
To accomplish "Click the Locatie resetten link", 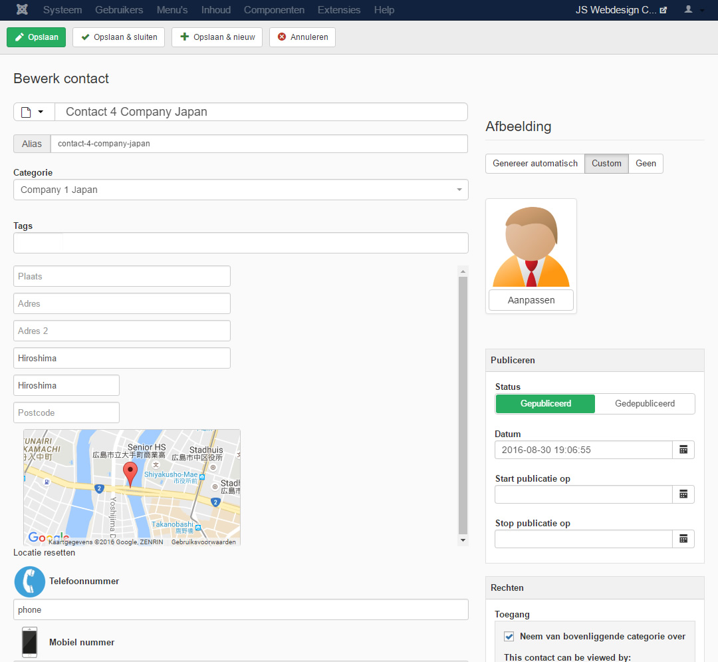I will (44, 553).
